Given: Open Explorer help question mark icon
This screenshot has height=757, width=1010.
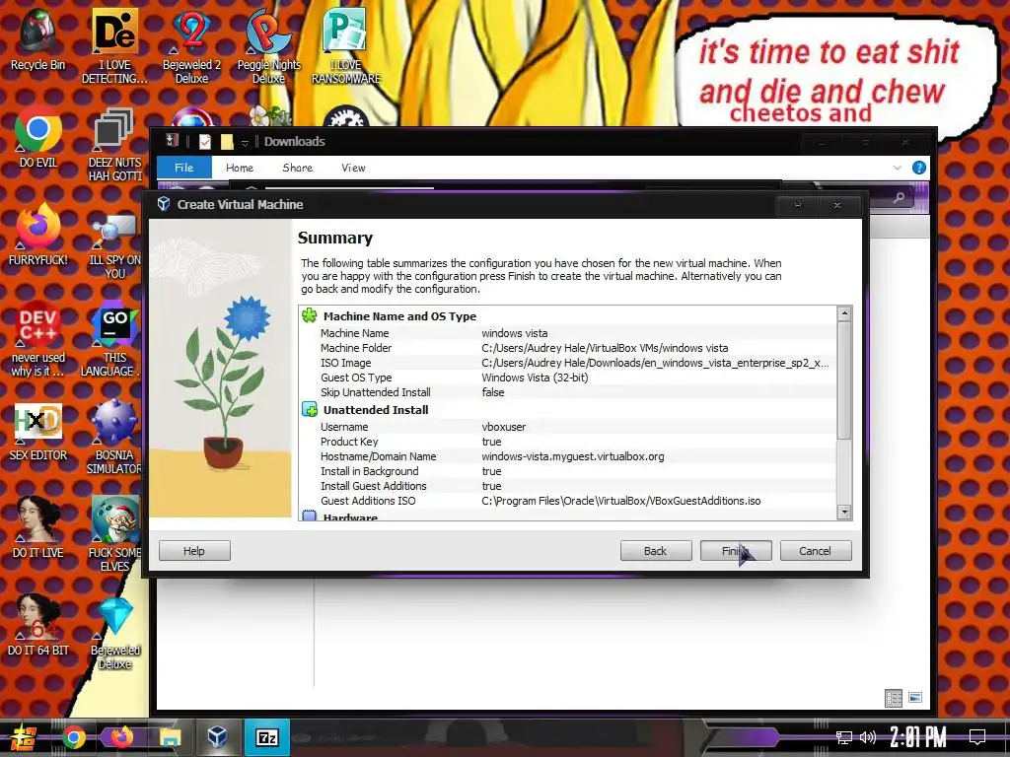Looking at the screenshot, I should coord(919,168).
